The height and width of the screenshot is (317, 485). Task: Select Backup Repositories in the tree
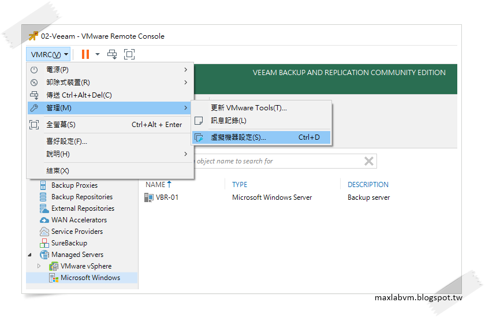pyautogui.click(x=82, y=197)
